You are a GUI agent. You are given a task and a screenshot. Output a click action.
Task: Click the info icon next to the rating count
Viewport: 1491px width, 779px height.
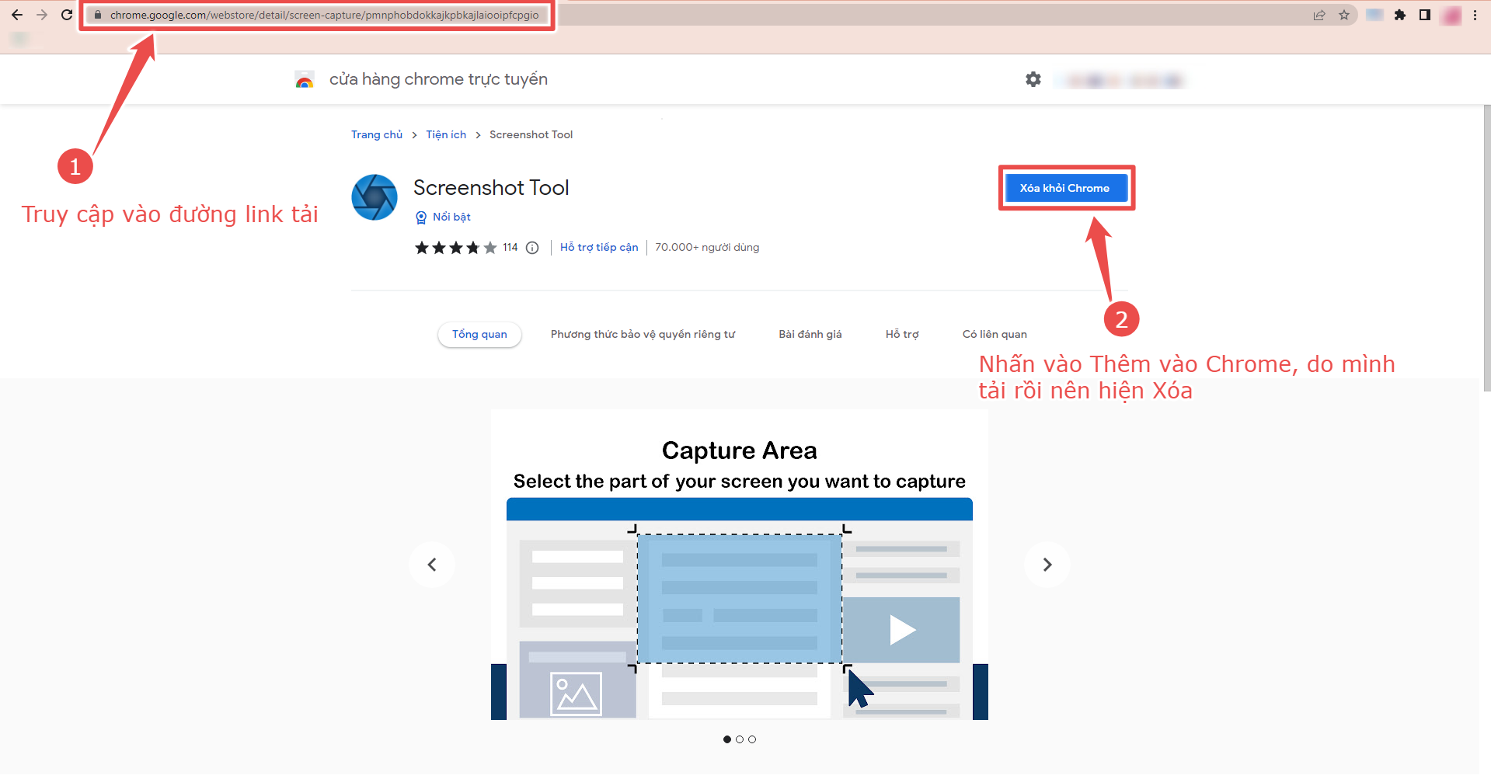point(531,247)
